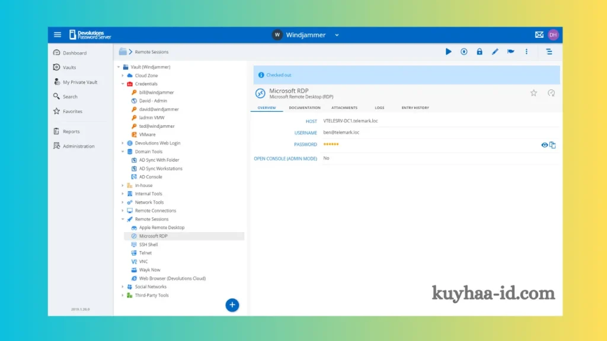
Task: Select VNC entry
Action: 143,262
